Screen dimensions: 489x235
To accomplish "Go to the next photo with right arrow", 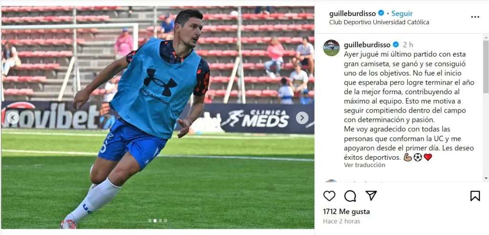I will point(302,118).
